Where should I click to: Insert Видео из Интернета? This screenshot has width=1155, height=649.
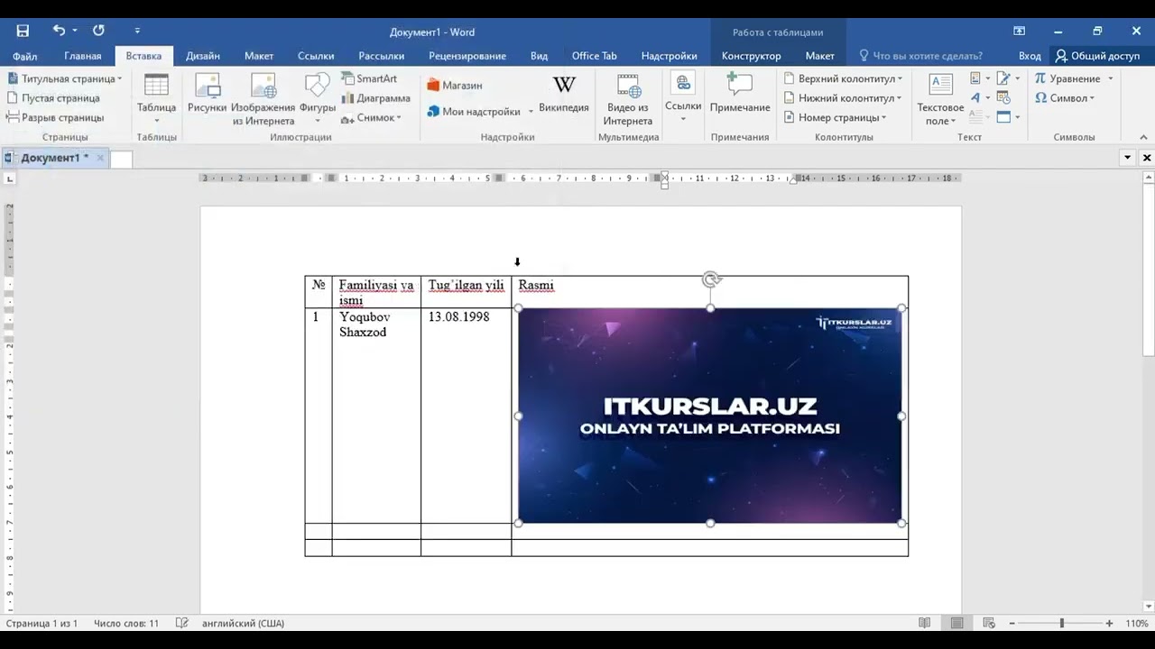pos(628,99)
